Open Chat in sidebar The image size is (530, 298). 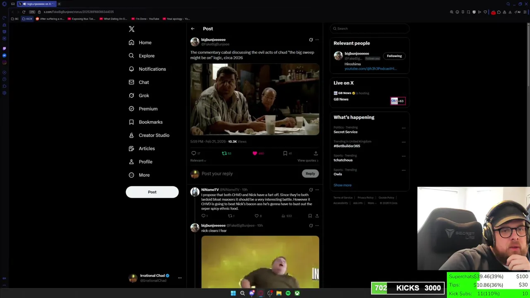(139, 82)
